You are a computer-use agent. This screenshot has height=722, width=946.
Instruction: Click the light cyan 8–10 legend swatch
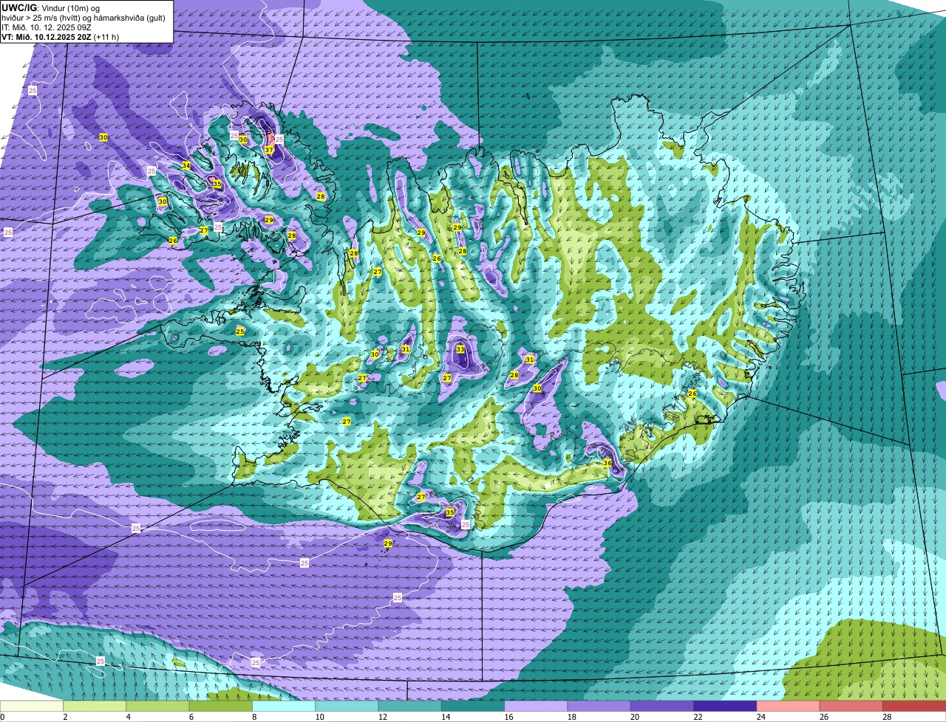(284, 706)
